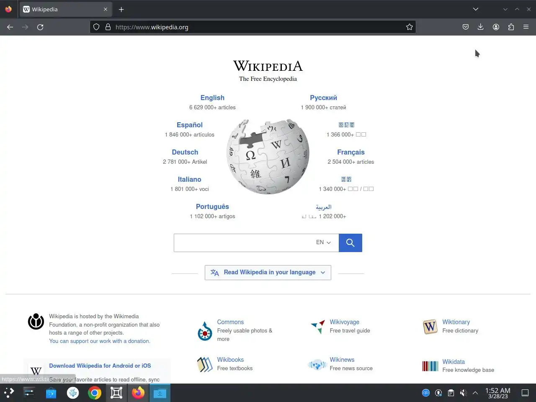
Task: Open the search language EN dropdown
Action: (323, 242)
